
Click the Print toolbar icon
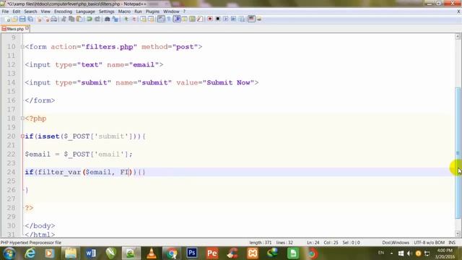[x=54, y=19]
